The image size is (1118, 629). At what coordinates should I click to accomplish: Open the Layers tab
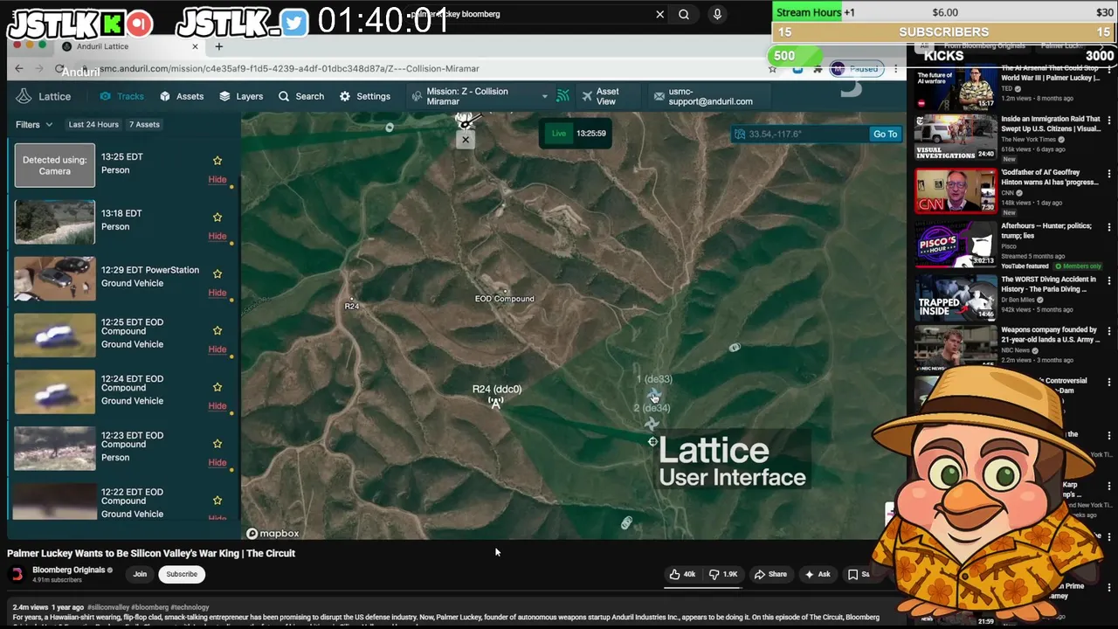pyautogui.click(x=240, y=96)
